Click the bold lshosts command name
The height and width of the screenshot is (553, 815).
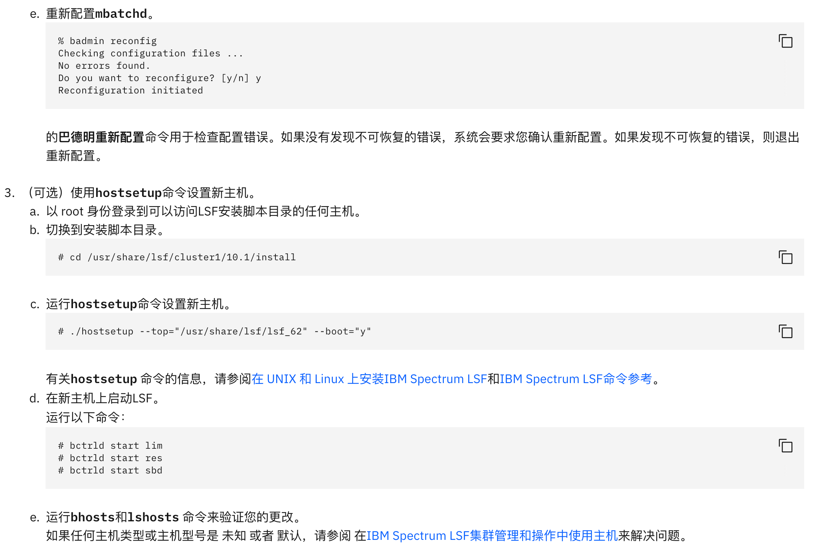tap(153, 517)
